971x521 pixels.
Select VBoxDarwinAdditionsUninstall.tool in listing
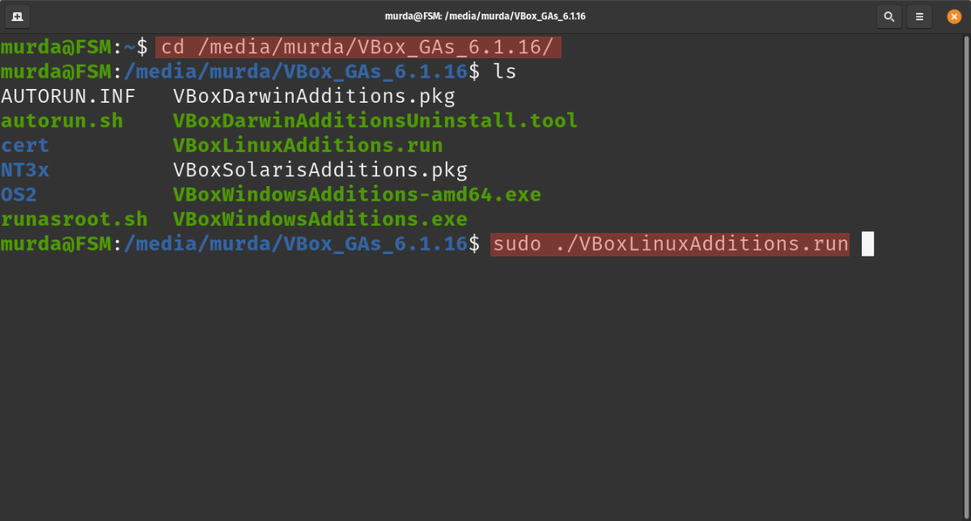pos(375,121)
